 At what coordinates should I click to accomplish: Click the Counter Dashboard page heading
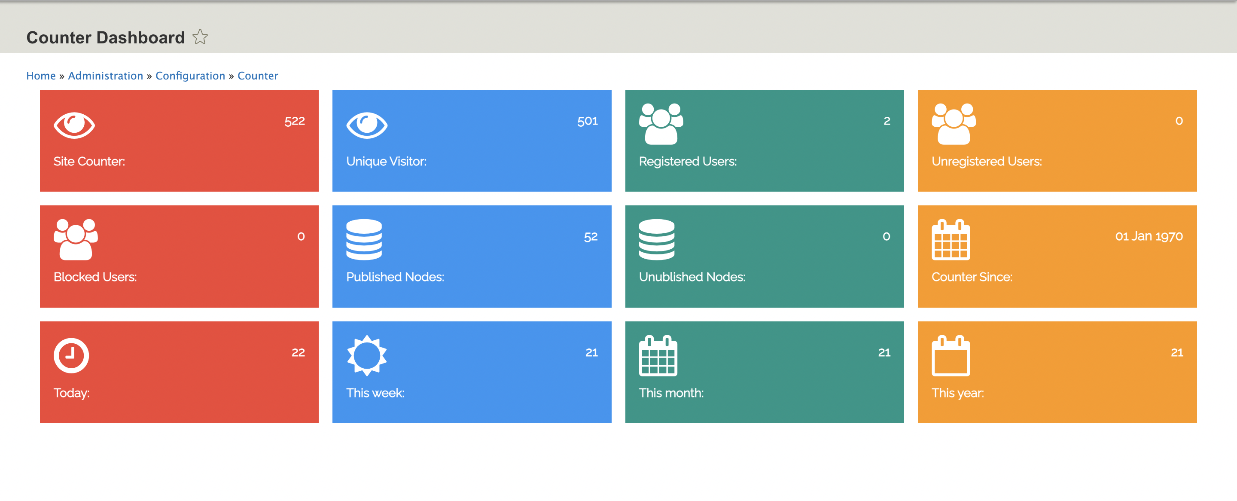coord(105,37)
